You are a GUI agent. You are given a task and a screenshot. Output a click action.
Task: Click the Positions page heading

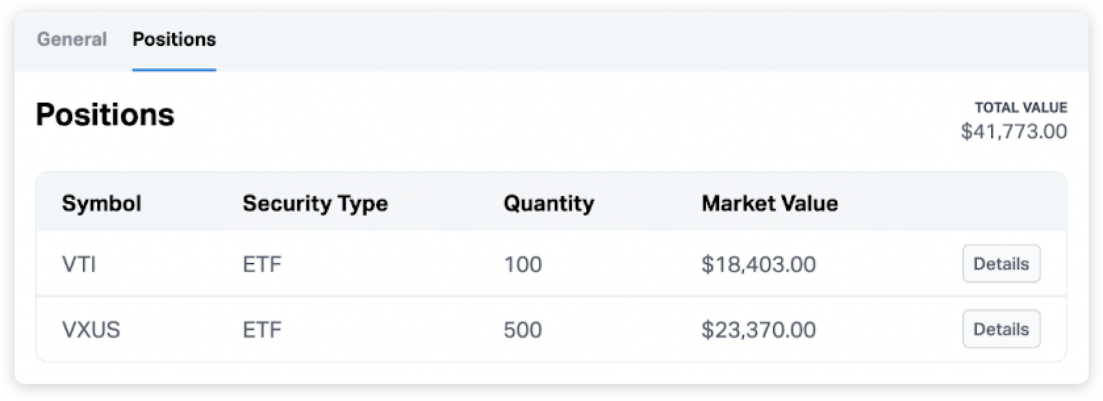pos(105,115)
